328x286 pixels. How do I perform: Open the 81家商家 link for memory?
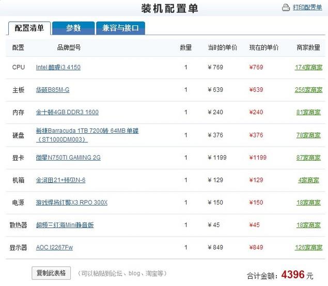308,112
